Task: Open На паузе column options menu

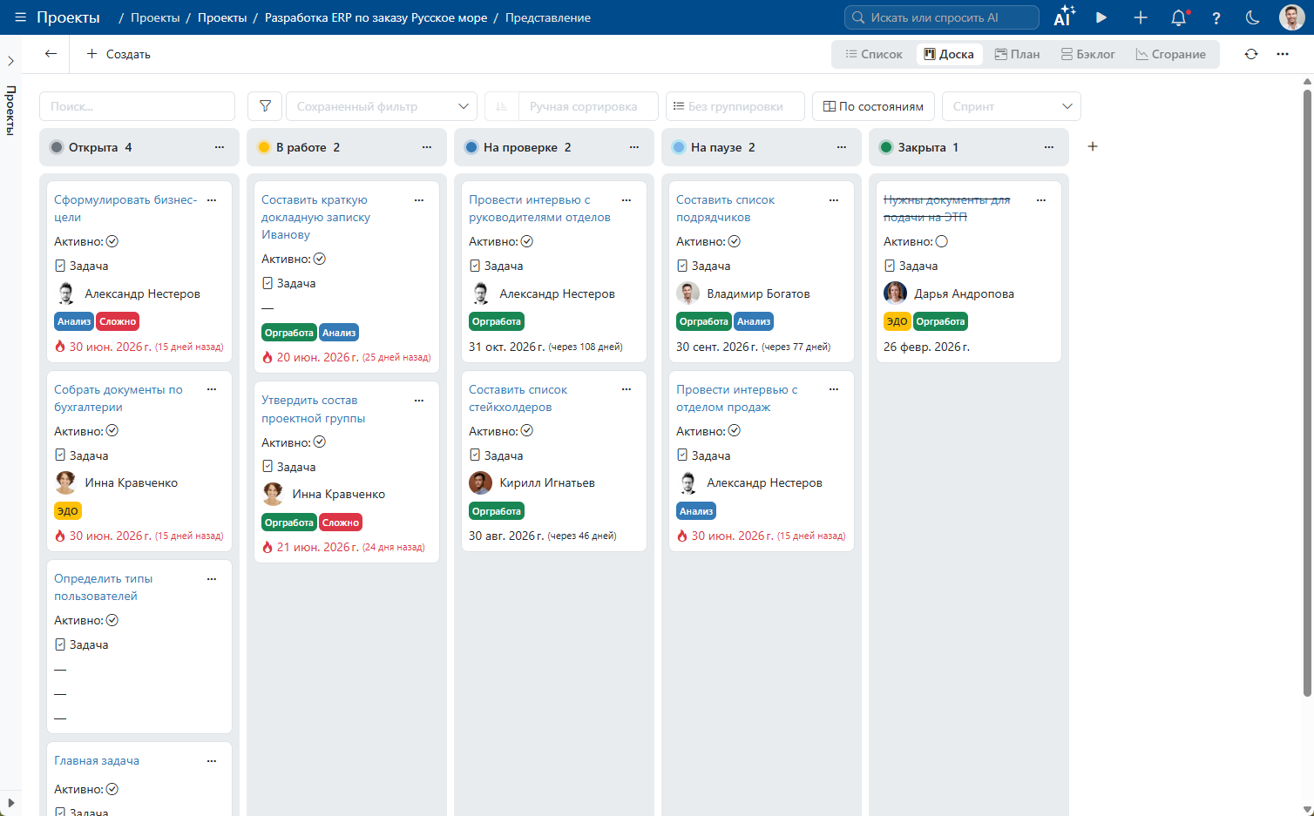Action: click(842, 147)
